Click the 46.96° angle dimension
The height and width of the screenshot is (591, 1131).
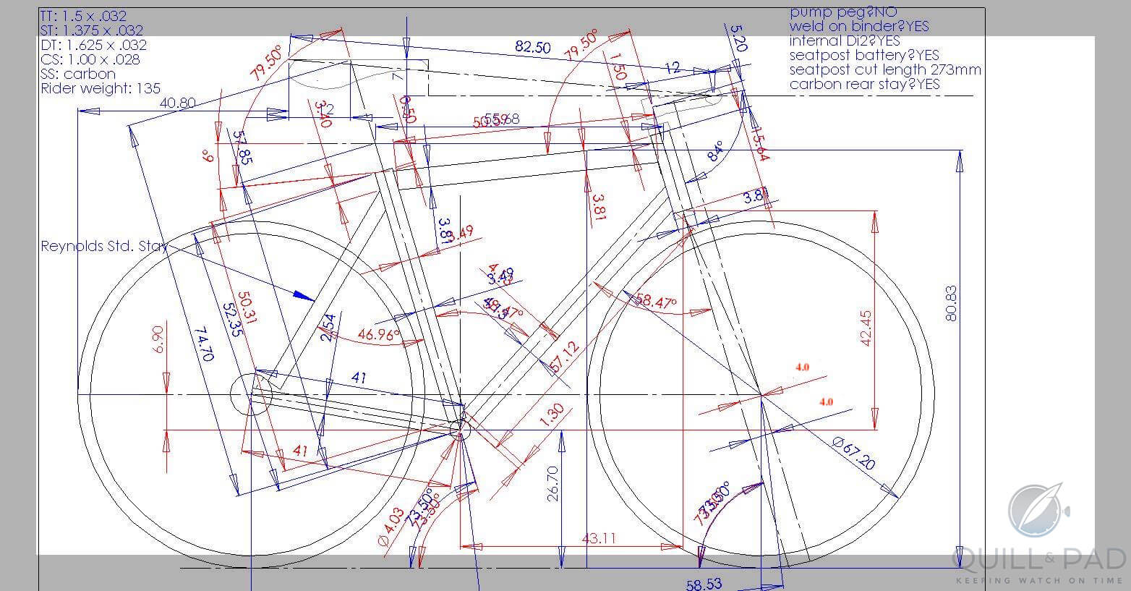point(379,335)
